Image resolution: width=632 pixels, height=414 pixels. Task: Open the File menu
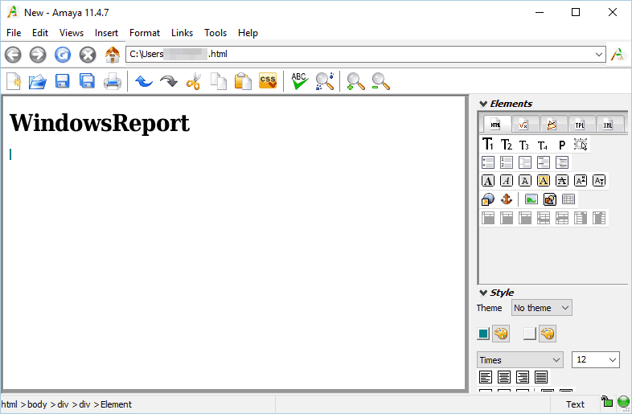[x=14, y=33]
